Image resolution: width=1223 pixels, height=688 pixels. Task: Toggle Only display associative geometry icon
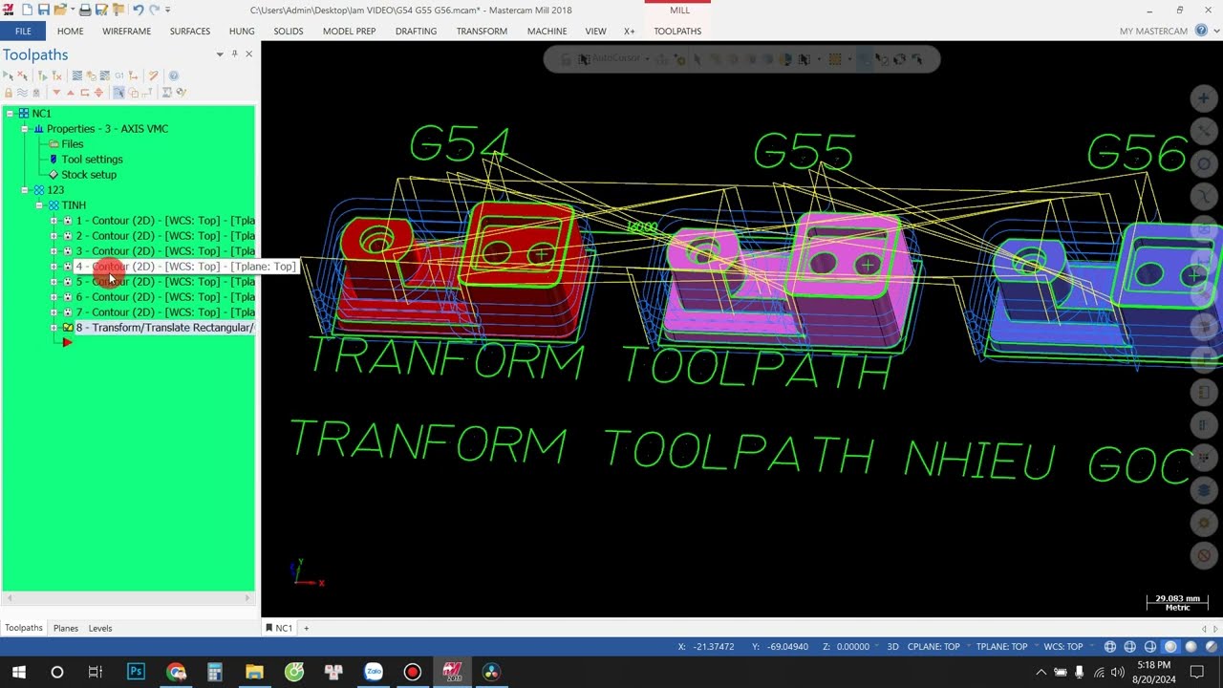134,93
